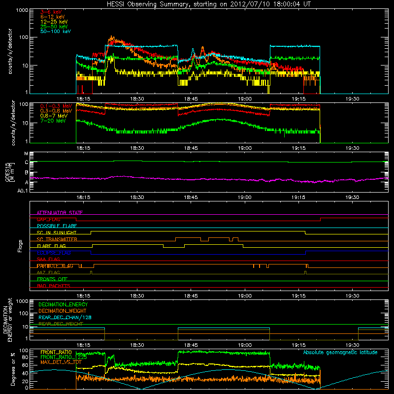Click the POSSIBLE_FLARE flag label
The image size is (394, 394).
pos(57,226)
